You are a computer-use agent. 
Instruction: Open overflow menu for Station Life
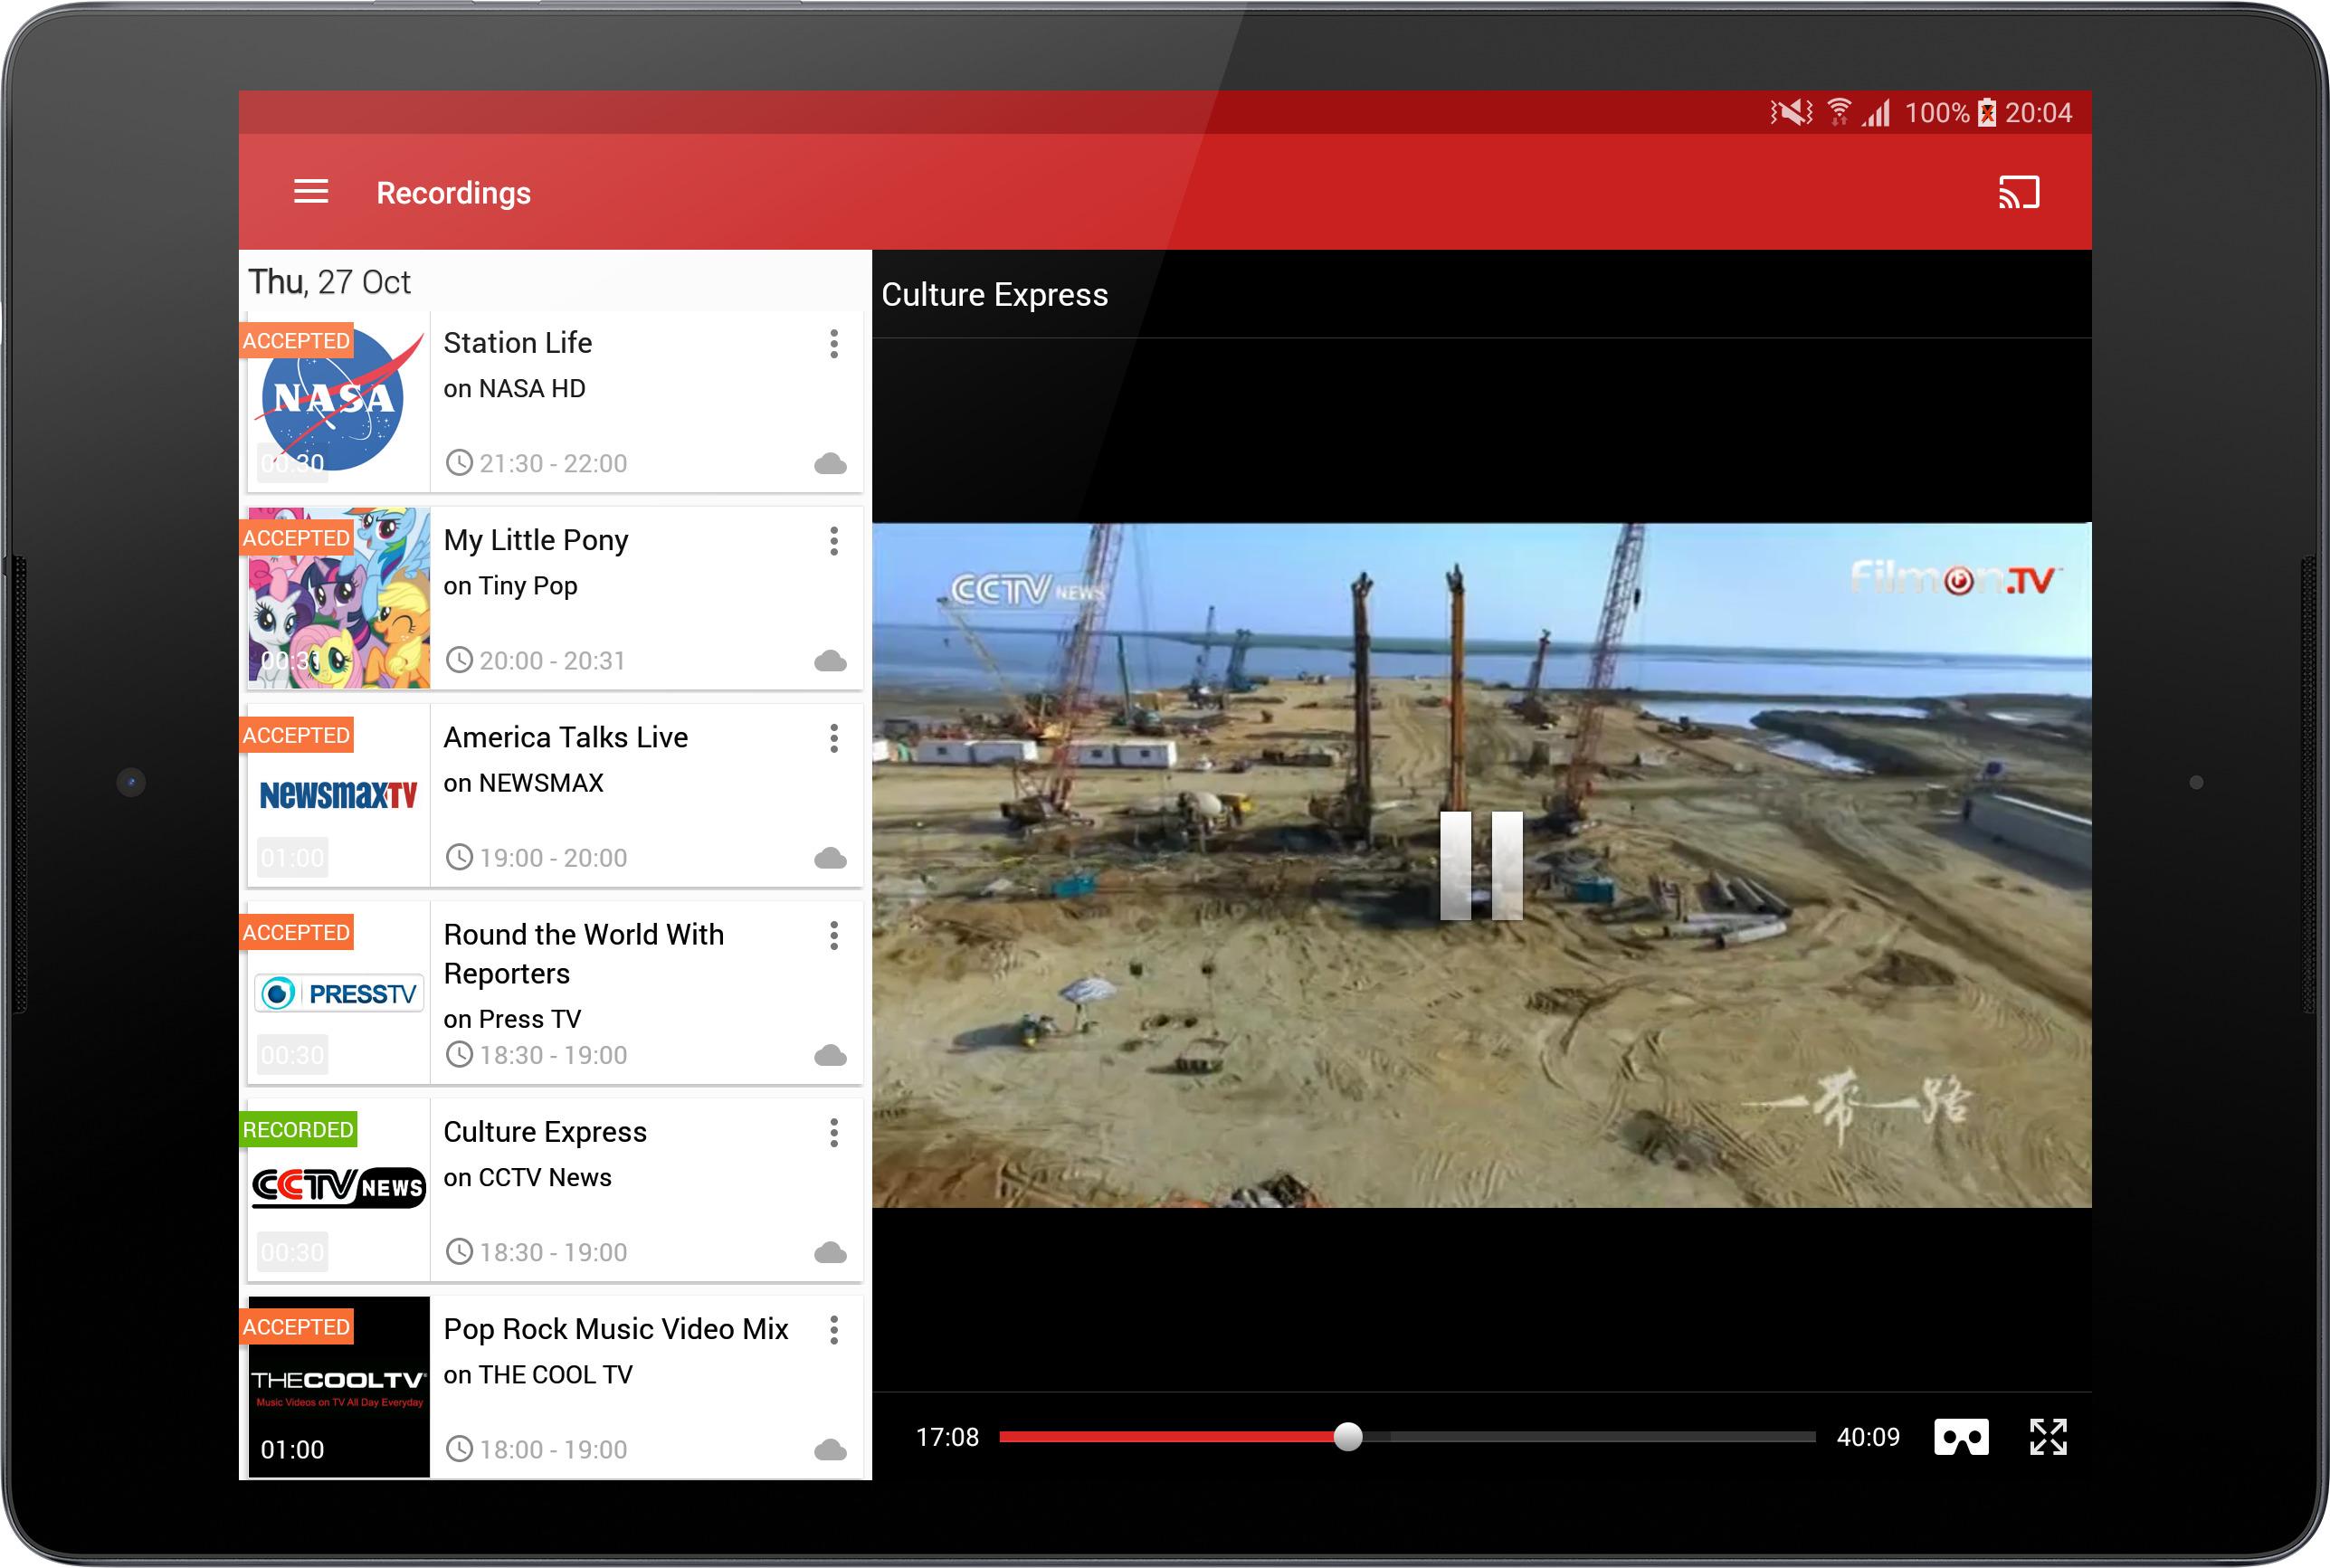click(833, 344)
